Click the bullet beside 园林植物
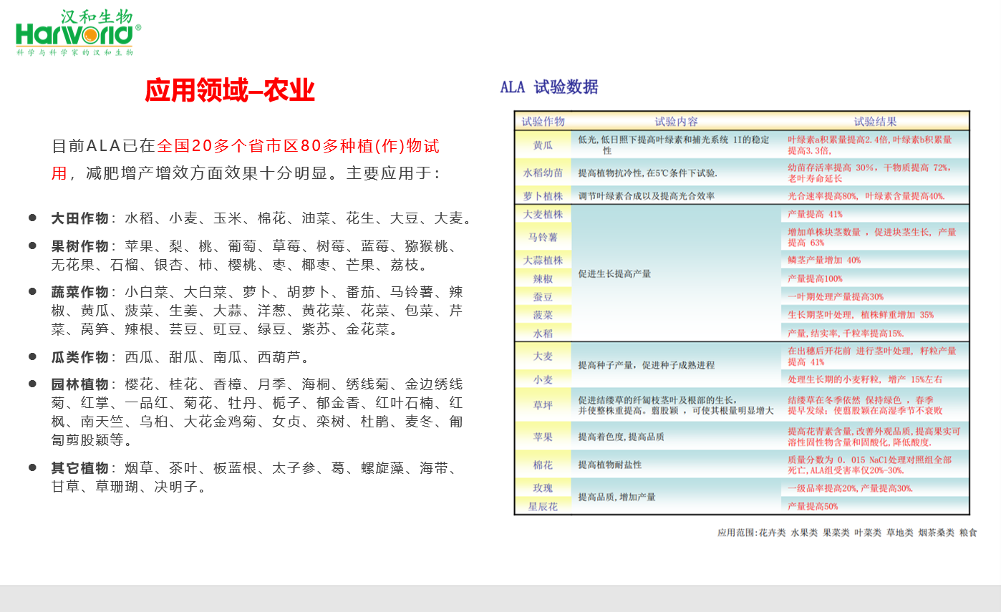This screenshot has height=612, width=1001. coord(33,384)
